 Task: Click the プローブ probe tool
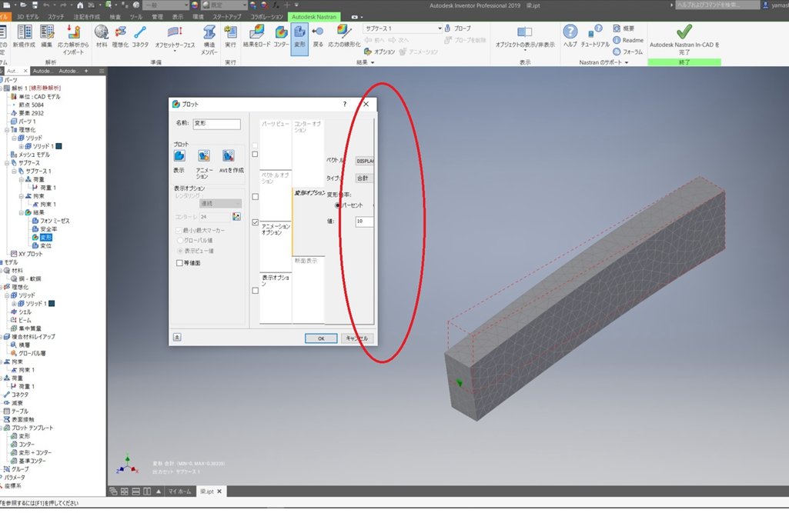[x=457, y=28]
